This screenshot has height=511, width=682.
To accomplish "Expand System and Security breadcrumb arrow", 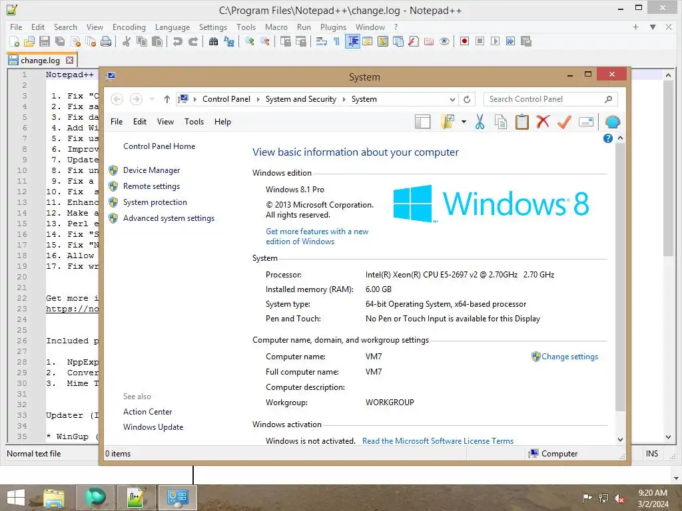I will pyautogui.click(x=344, y=100).
